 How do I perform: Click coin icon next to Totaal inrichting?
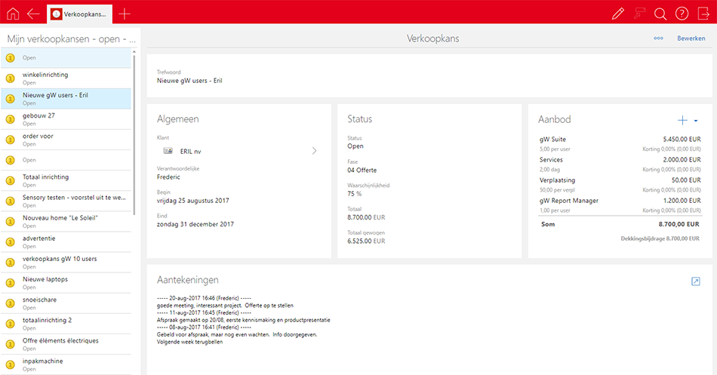(10, 180)
